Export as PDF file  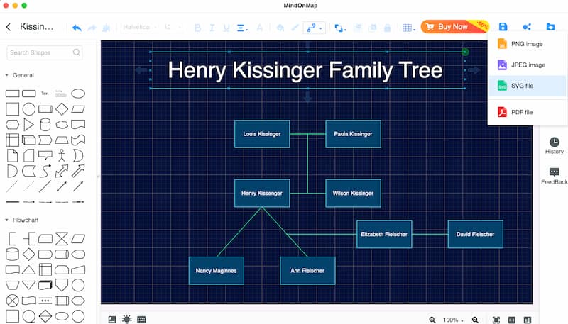point(528,112)
